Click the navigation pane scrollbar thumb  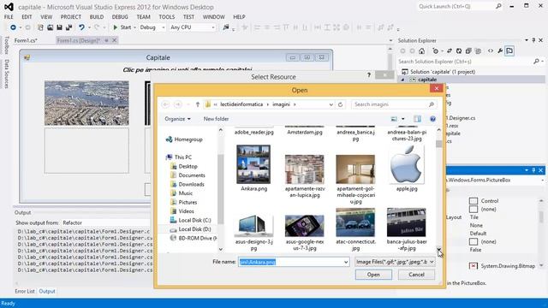(x=221, y=188)
